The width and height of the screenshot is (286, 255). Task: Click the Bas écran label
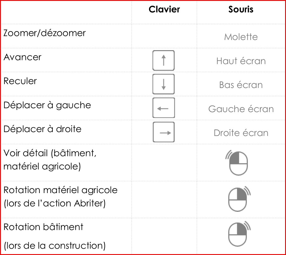[241, 85]
